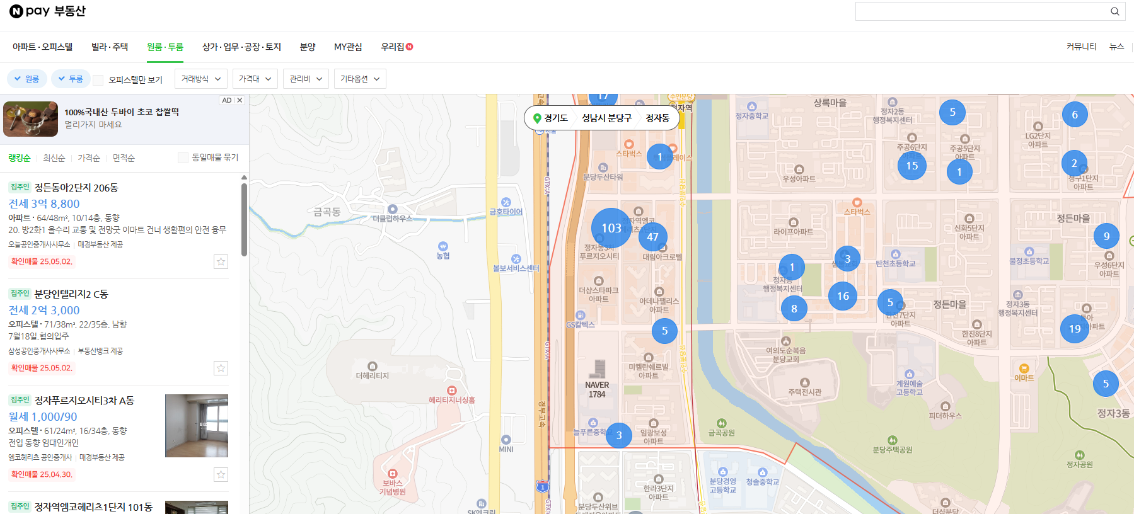
Task: Select the 원룸·투룸 tab
Action: [x=165, y=47]
